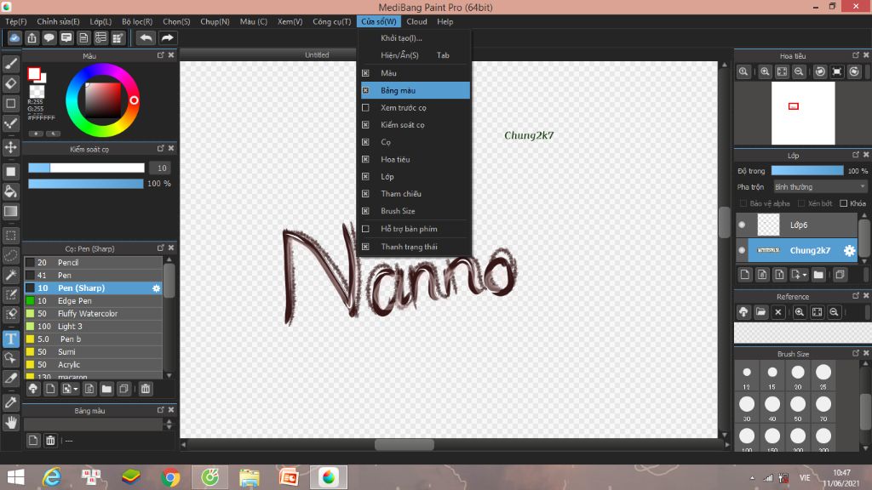Delete brush with trash icon in brush panel
The image size is (872, 490).
click(145, 389)
